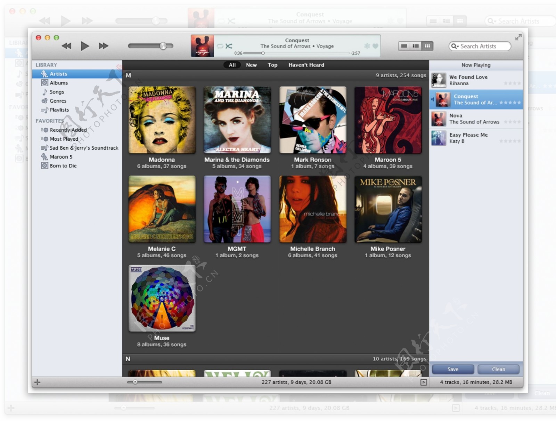Image resolution: width=556 pixels, height=421 pixels.
Task: Select Artists in the library sidebar
Action: point(77,74)
